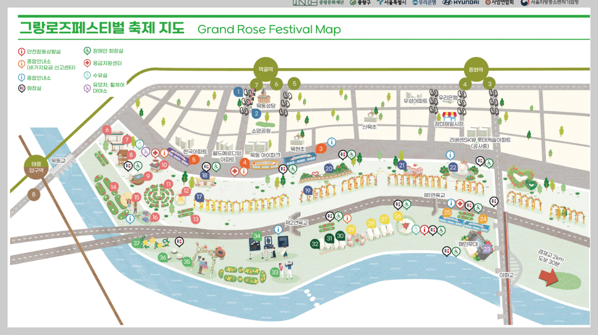Viewport: 598px width, 335px height.
Task: Select orange marker 24
Action: (x=483, y=219)
